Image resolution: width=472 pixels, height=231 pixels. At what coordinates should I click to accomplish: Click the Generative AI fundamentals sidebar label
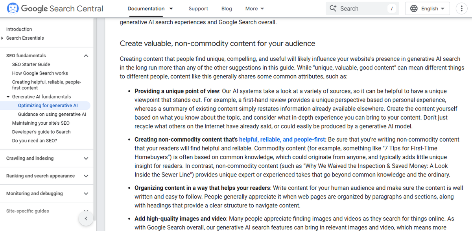tap(42, 97)
